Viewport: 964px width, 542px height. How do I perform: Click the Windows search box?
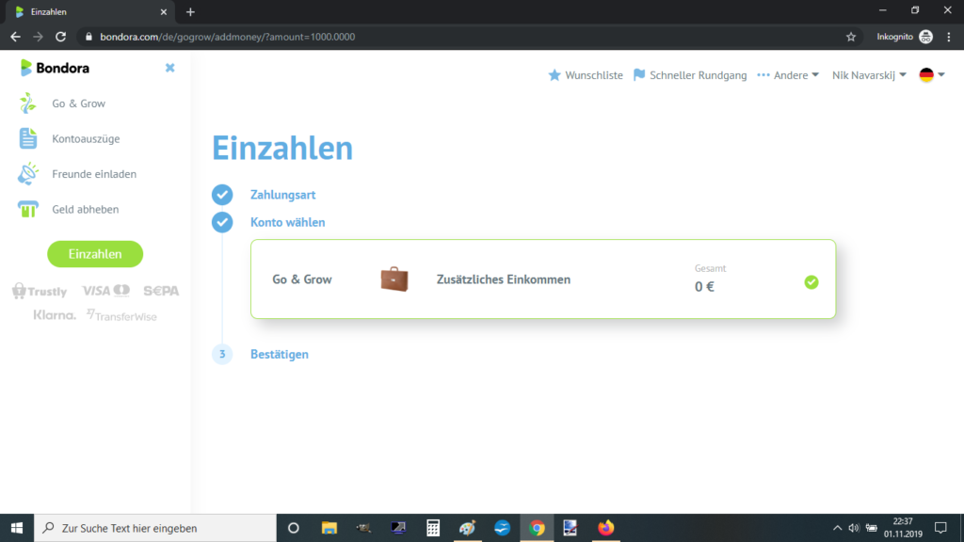point(155,528)
